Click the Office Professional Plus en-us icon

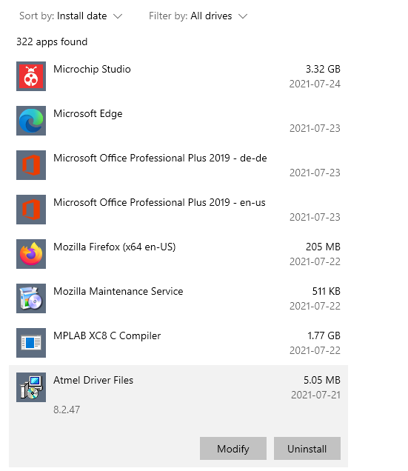(x=31, y=210)
